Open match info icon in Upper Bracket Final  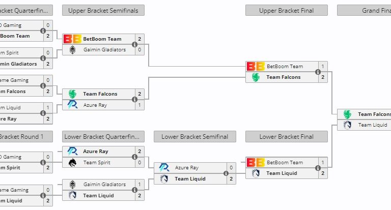click(318, 72)
